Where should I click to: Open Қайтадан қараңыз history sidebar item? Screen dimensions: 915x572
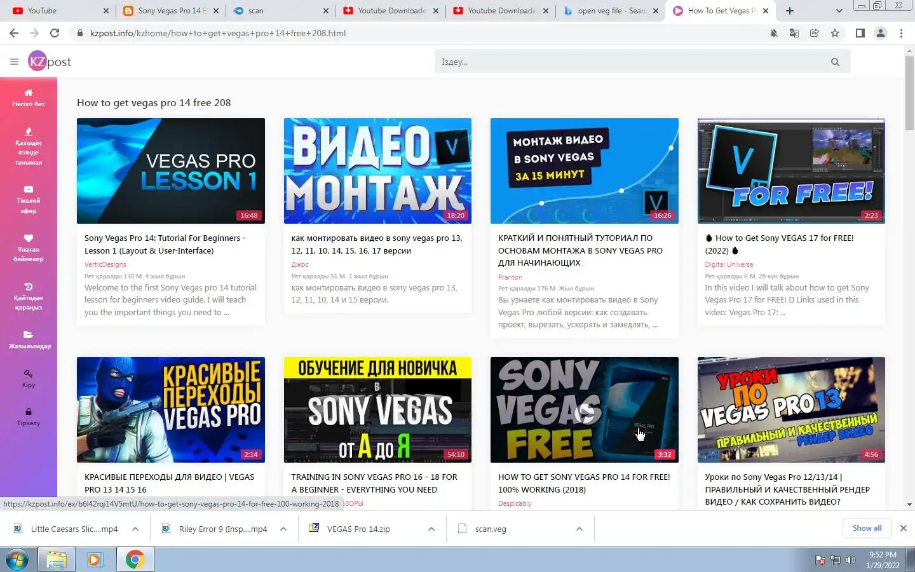point(29,297)
